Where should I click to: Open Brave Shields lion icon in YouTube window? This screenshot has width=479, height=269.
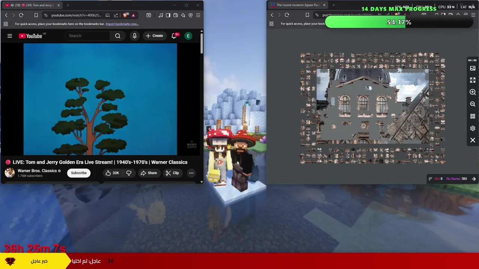[126, 15]
